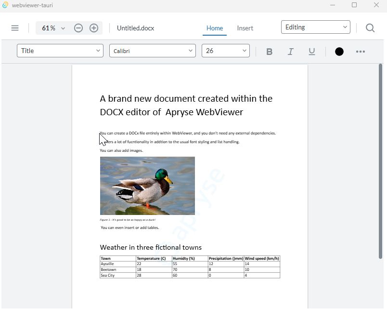Click the 'Wind speed (km/h)' header cell

tap(262, 258)
